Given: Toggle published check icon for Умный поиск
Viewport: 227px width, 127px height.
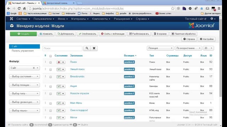Looking at the screenshot, I should pos(59,69).
